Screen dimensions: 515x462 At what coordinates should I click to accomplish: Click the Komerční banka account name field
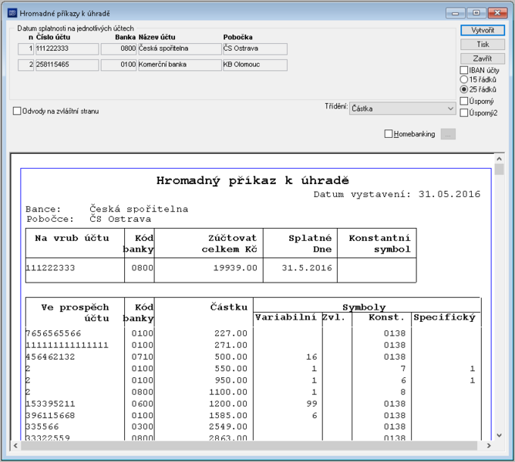[x=180, y=65]
